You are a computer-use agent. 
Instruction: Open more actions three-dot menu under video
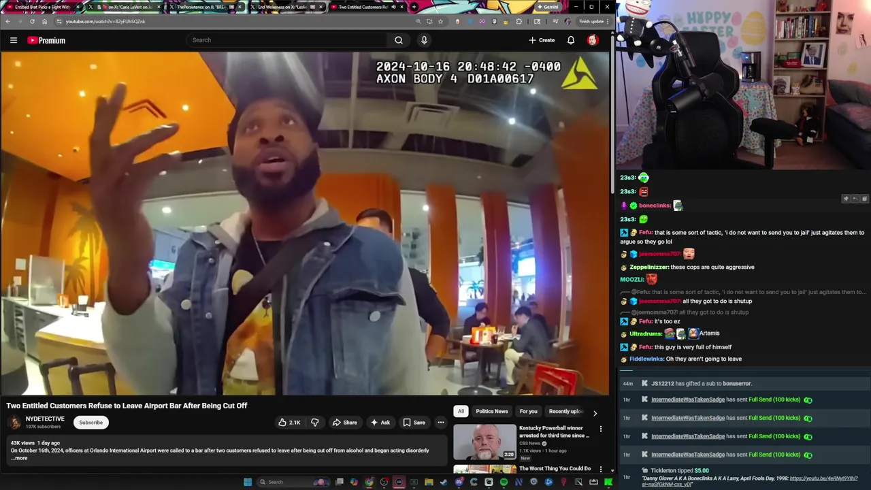441,423
